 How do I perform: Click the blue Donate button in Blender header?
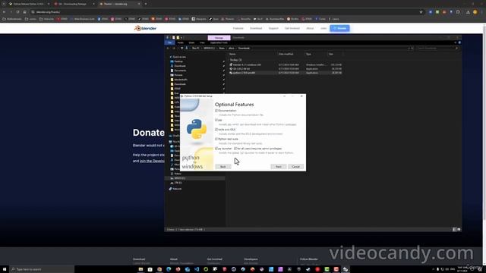pos(339,28)
